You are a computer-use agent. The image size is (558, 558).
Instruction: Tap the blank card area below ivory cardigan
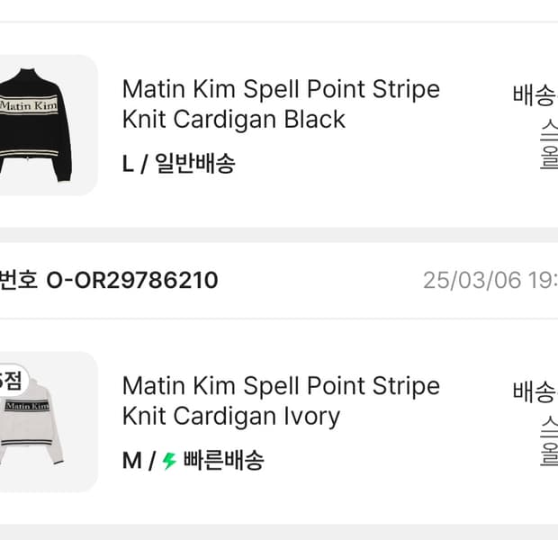point(279,509)
